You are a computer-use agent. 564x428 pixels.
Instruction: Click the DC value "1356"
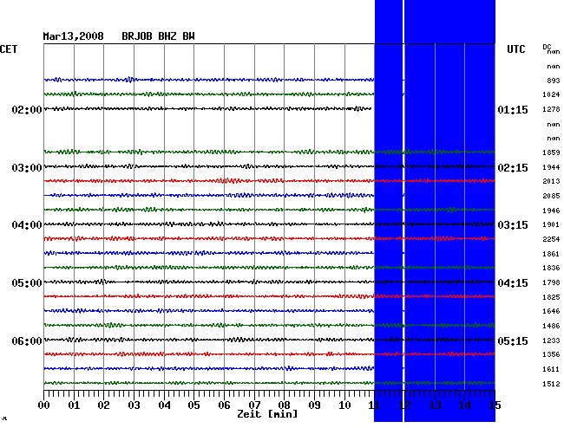tap(551, 354)
